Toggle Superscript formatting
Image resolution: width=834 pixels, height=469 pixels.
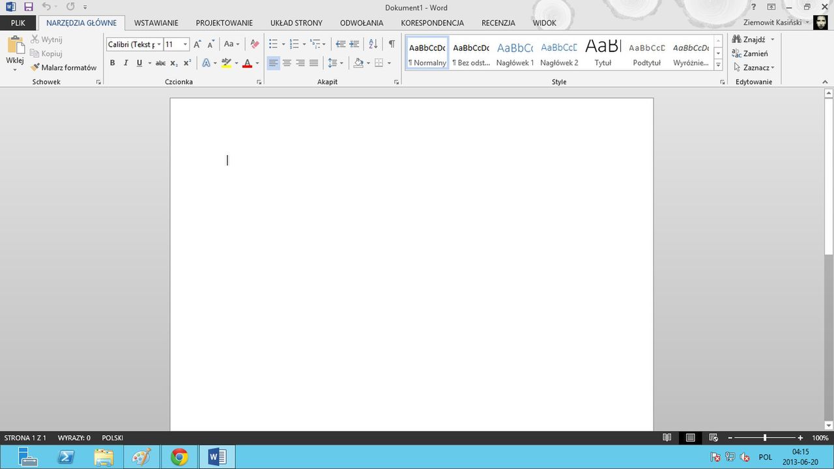[187, 63]
